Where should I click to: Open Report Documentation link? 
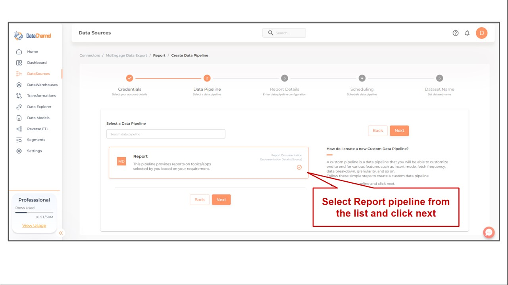287,156
